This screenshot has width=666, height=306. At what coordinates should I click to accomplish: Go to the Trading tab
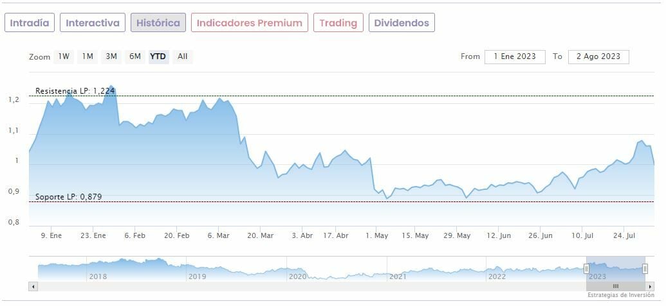pyautogui.click(x=338, y=23)
